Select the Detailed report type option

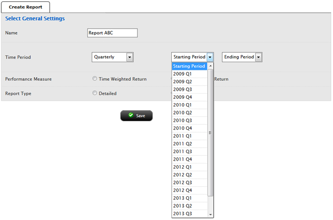point(95,93)
